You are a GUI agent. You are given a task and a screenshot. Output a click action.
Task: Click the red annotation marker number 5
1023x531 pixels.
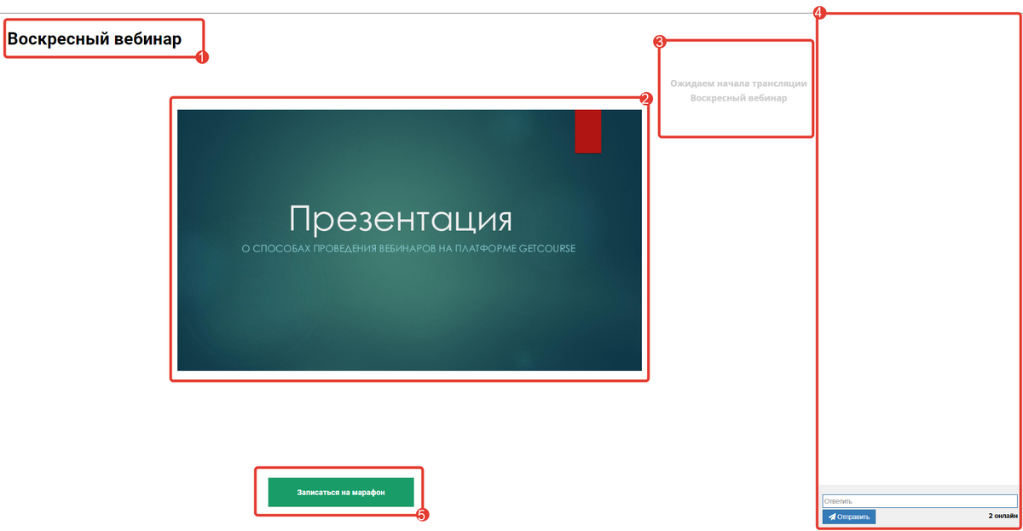[x=421, y=514]
